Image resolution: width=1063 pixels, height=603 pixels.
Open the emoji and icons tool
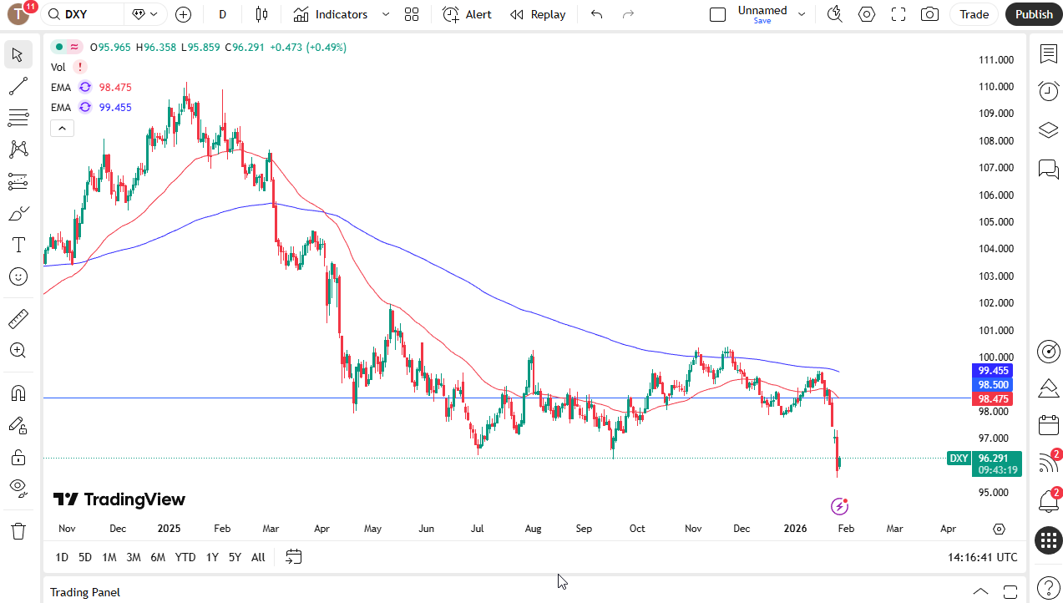[18, 276]
